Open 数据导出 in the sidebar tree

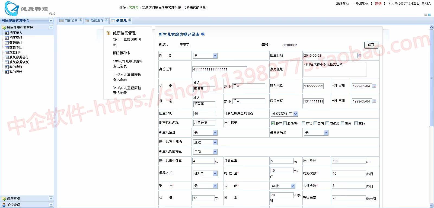pos(16,47)
